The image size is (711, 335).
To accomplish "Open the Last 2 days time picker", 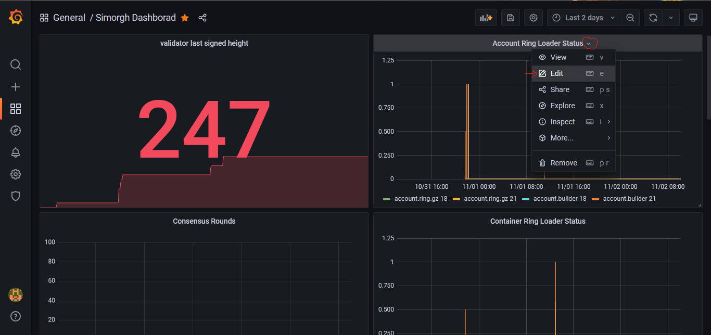I will pyautogui.click(x=583, y=18).
